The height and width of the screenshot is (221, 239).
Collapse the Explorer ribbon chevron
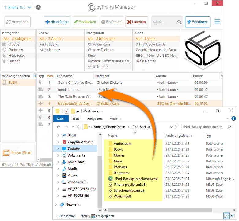click(227, 119)
